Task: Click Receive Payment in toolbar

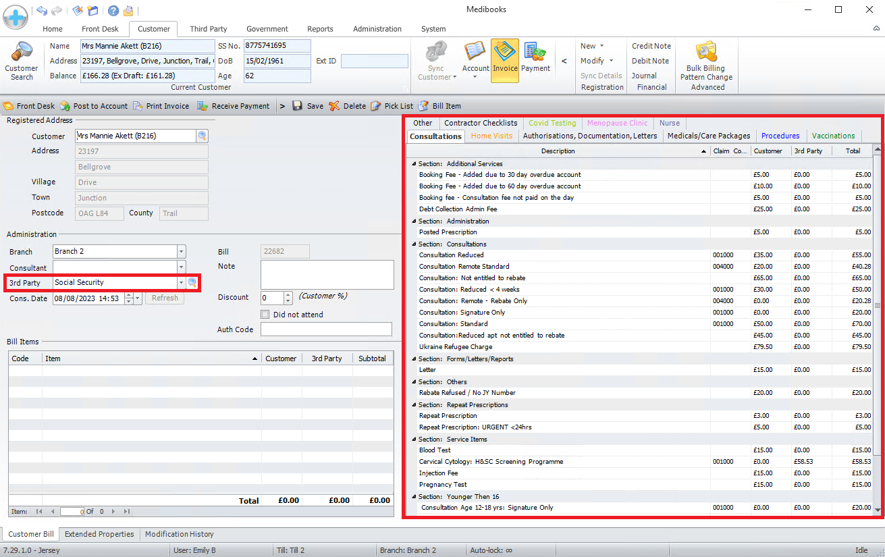Action: 234,106
